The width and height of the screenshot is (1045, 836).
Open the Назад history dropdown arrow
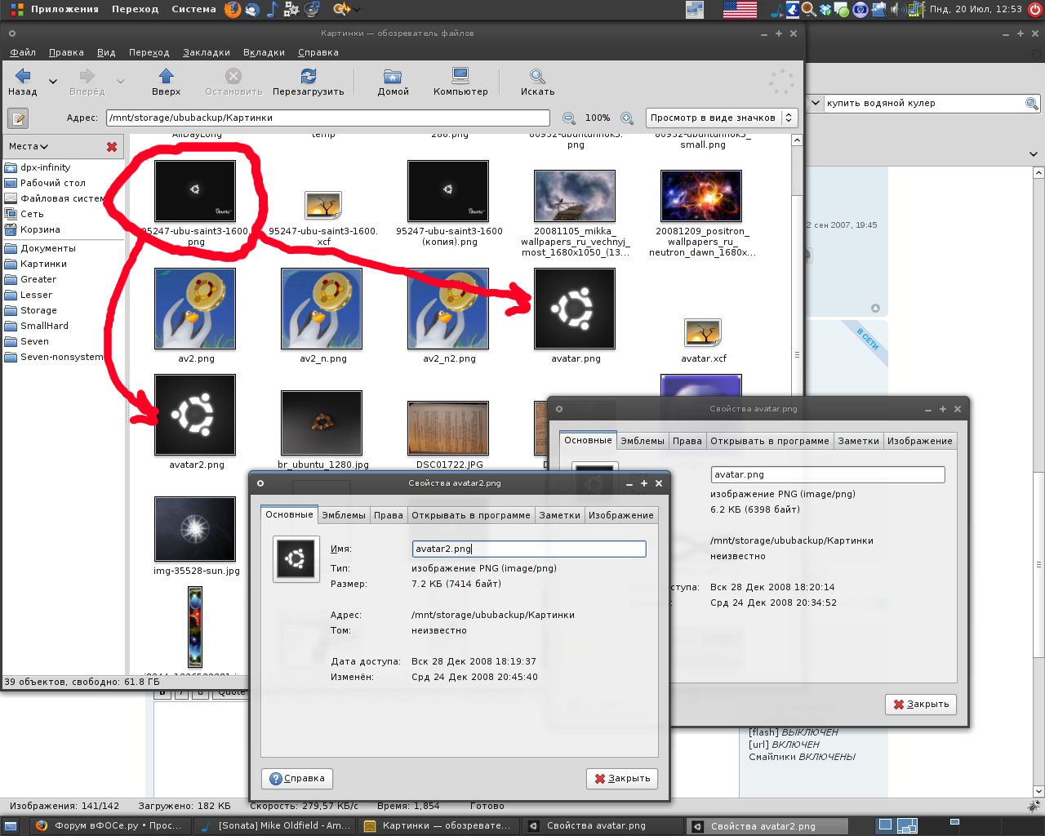pos(53,82)
